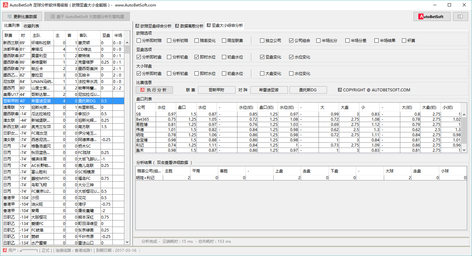Click the 公司 column header in odds table

point(146,107)
